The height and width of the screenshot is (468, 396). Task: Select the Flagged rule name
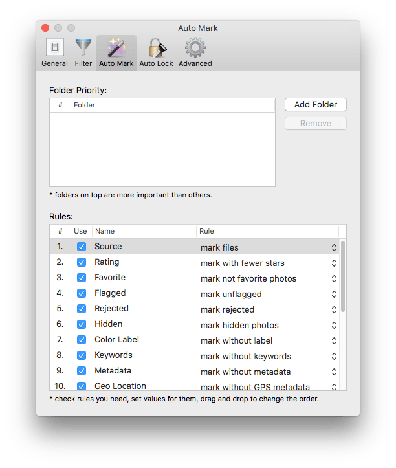110,293
